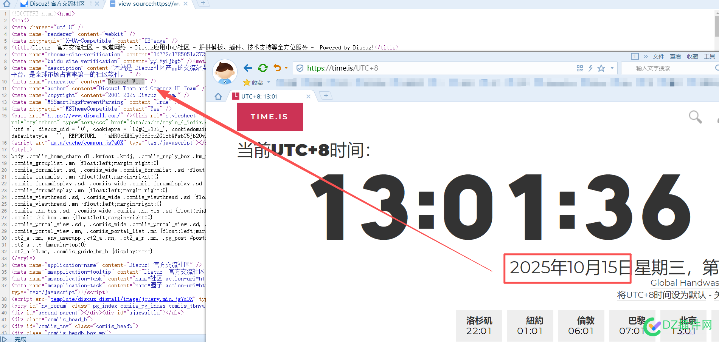Expand the dropdown beside the undo arrow
The width and height of the screenshot is (719, 342).
[286, 68]
